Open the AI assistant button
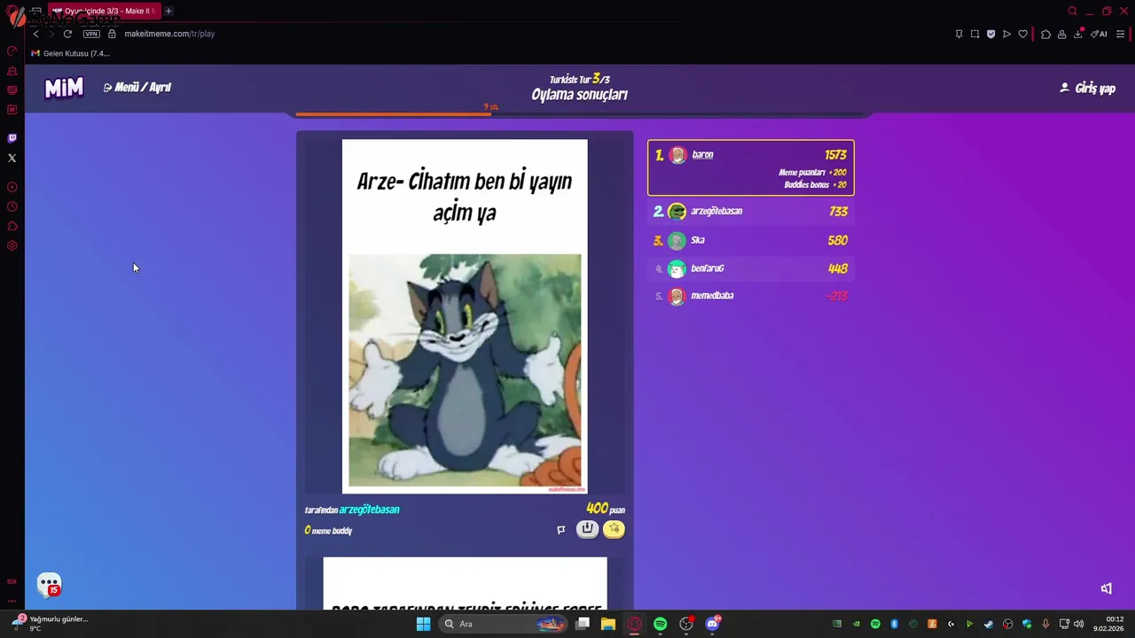The width and height of the screenshot is (1135, 638). pos(1099,34)
